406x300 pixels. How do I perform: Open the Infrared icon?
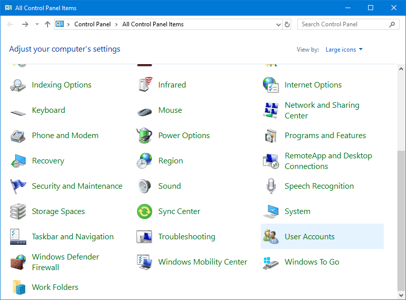(145, 84)
